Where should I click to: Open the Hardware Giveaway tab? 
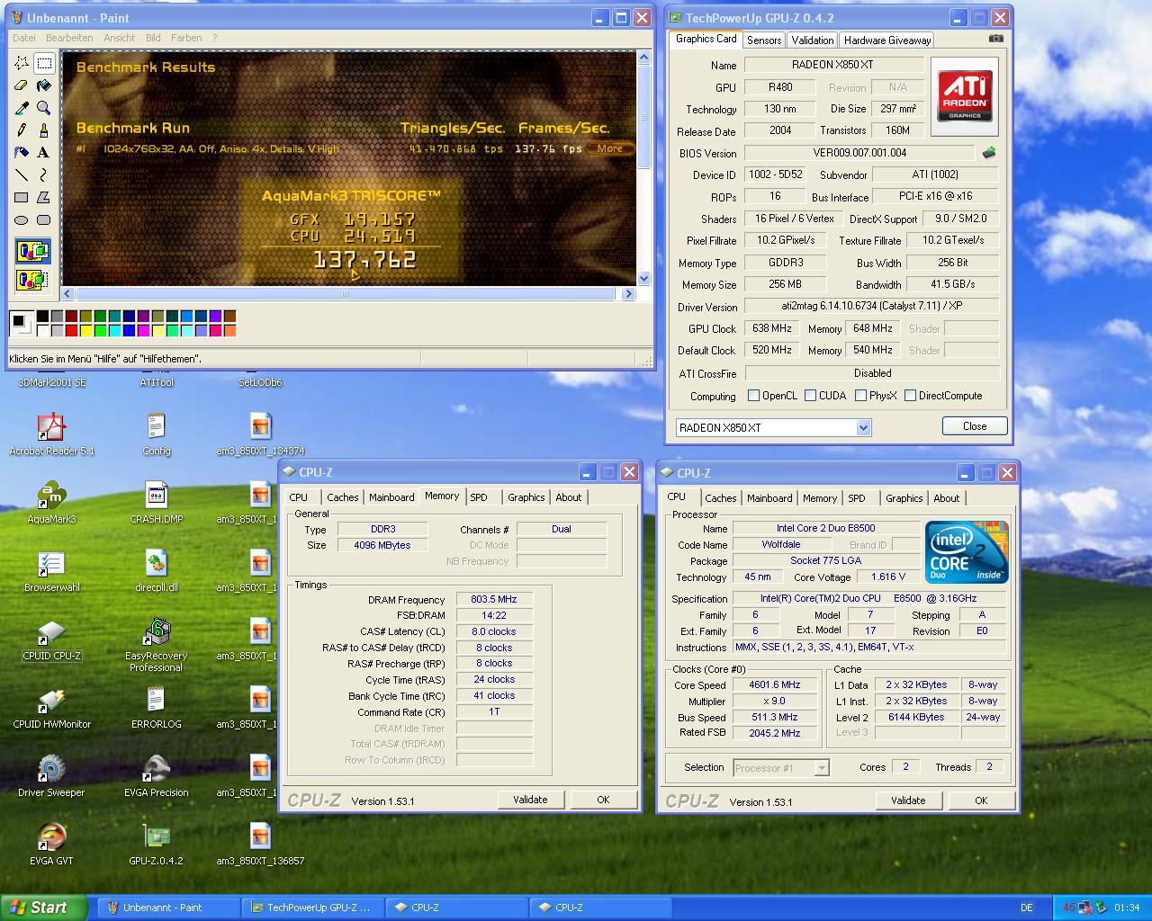coord(887,40)
